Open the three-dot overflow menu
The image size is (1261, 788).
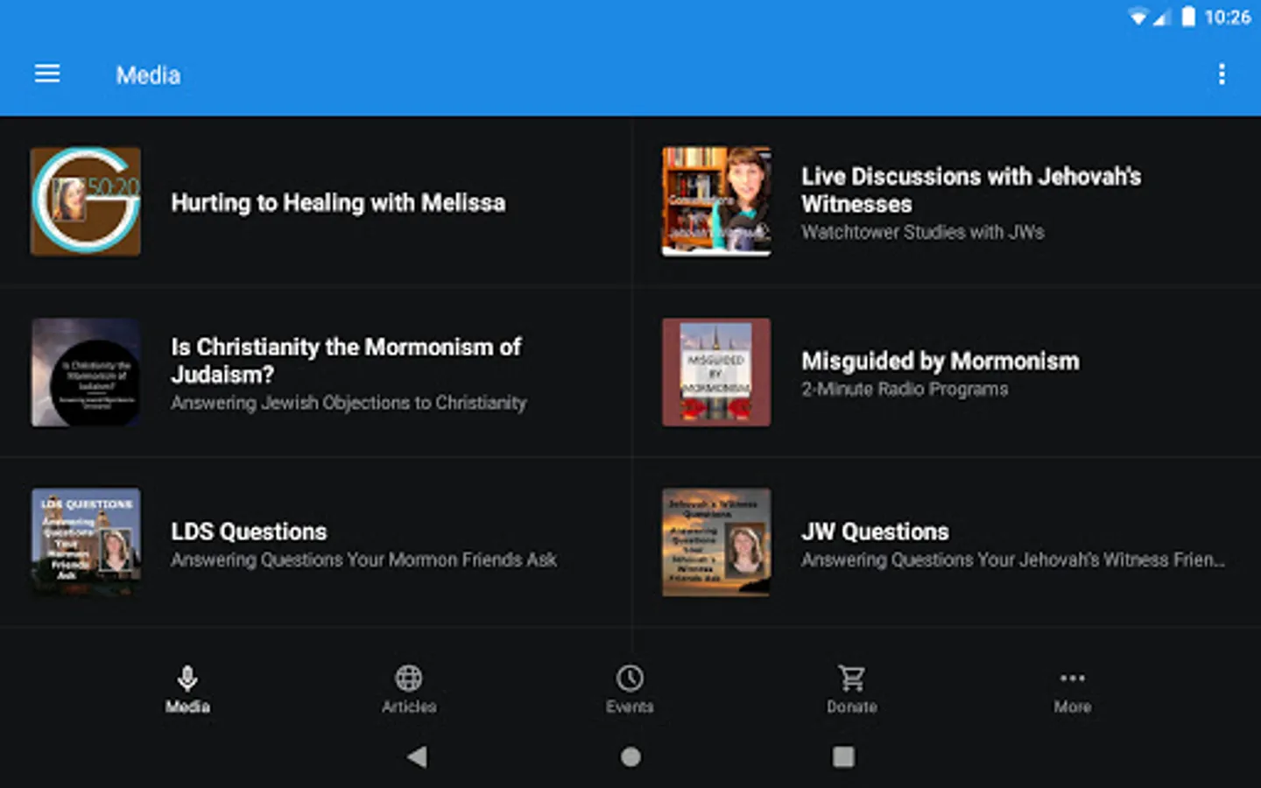click(1222, 74)
